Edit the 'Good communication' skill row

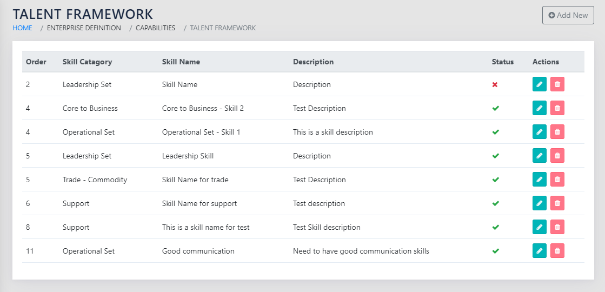tap(539, 251)
